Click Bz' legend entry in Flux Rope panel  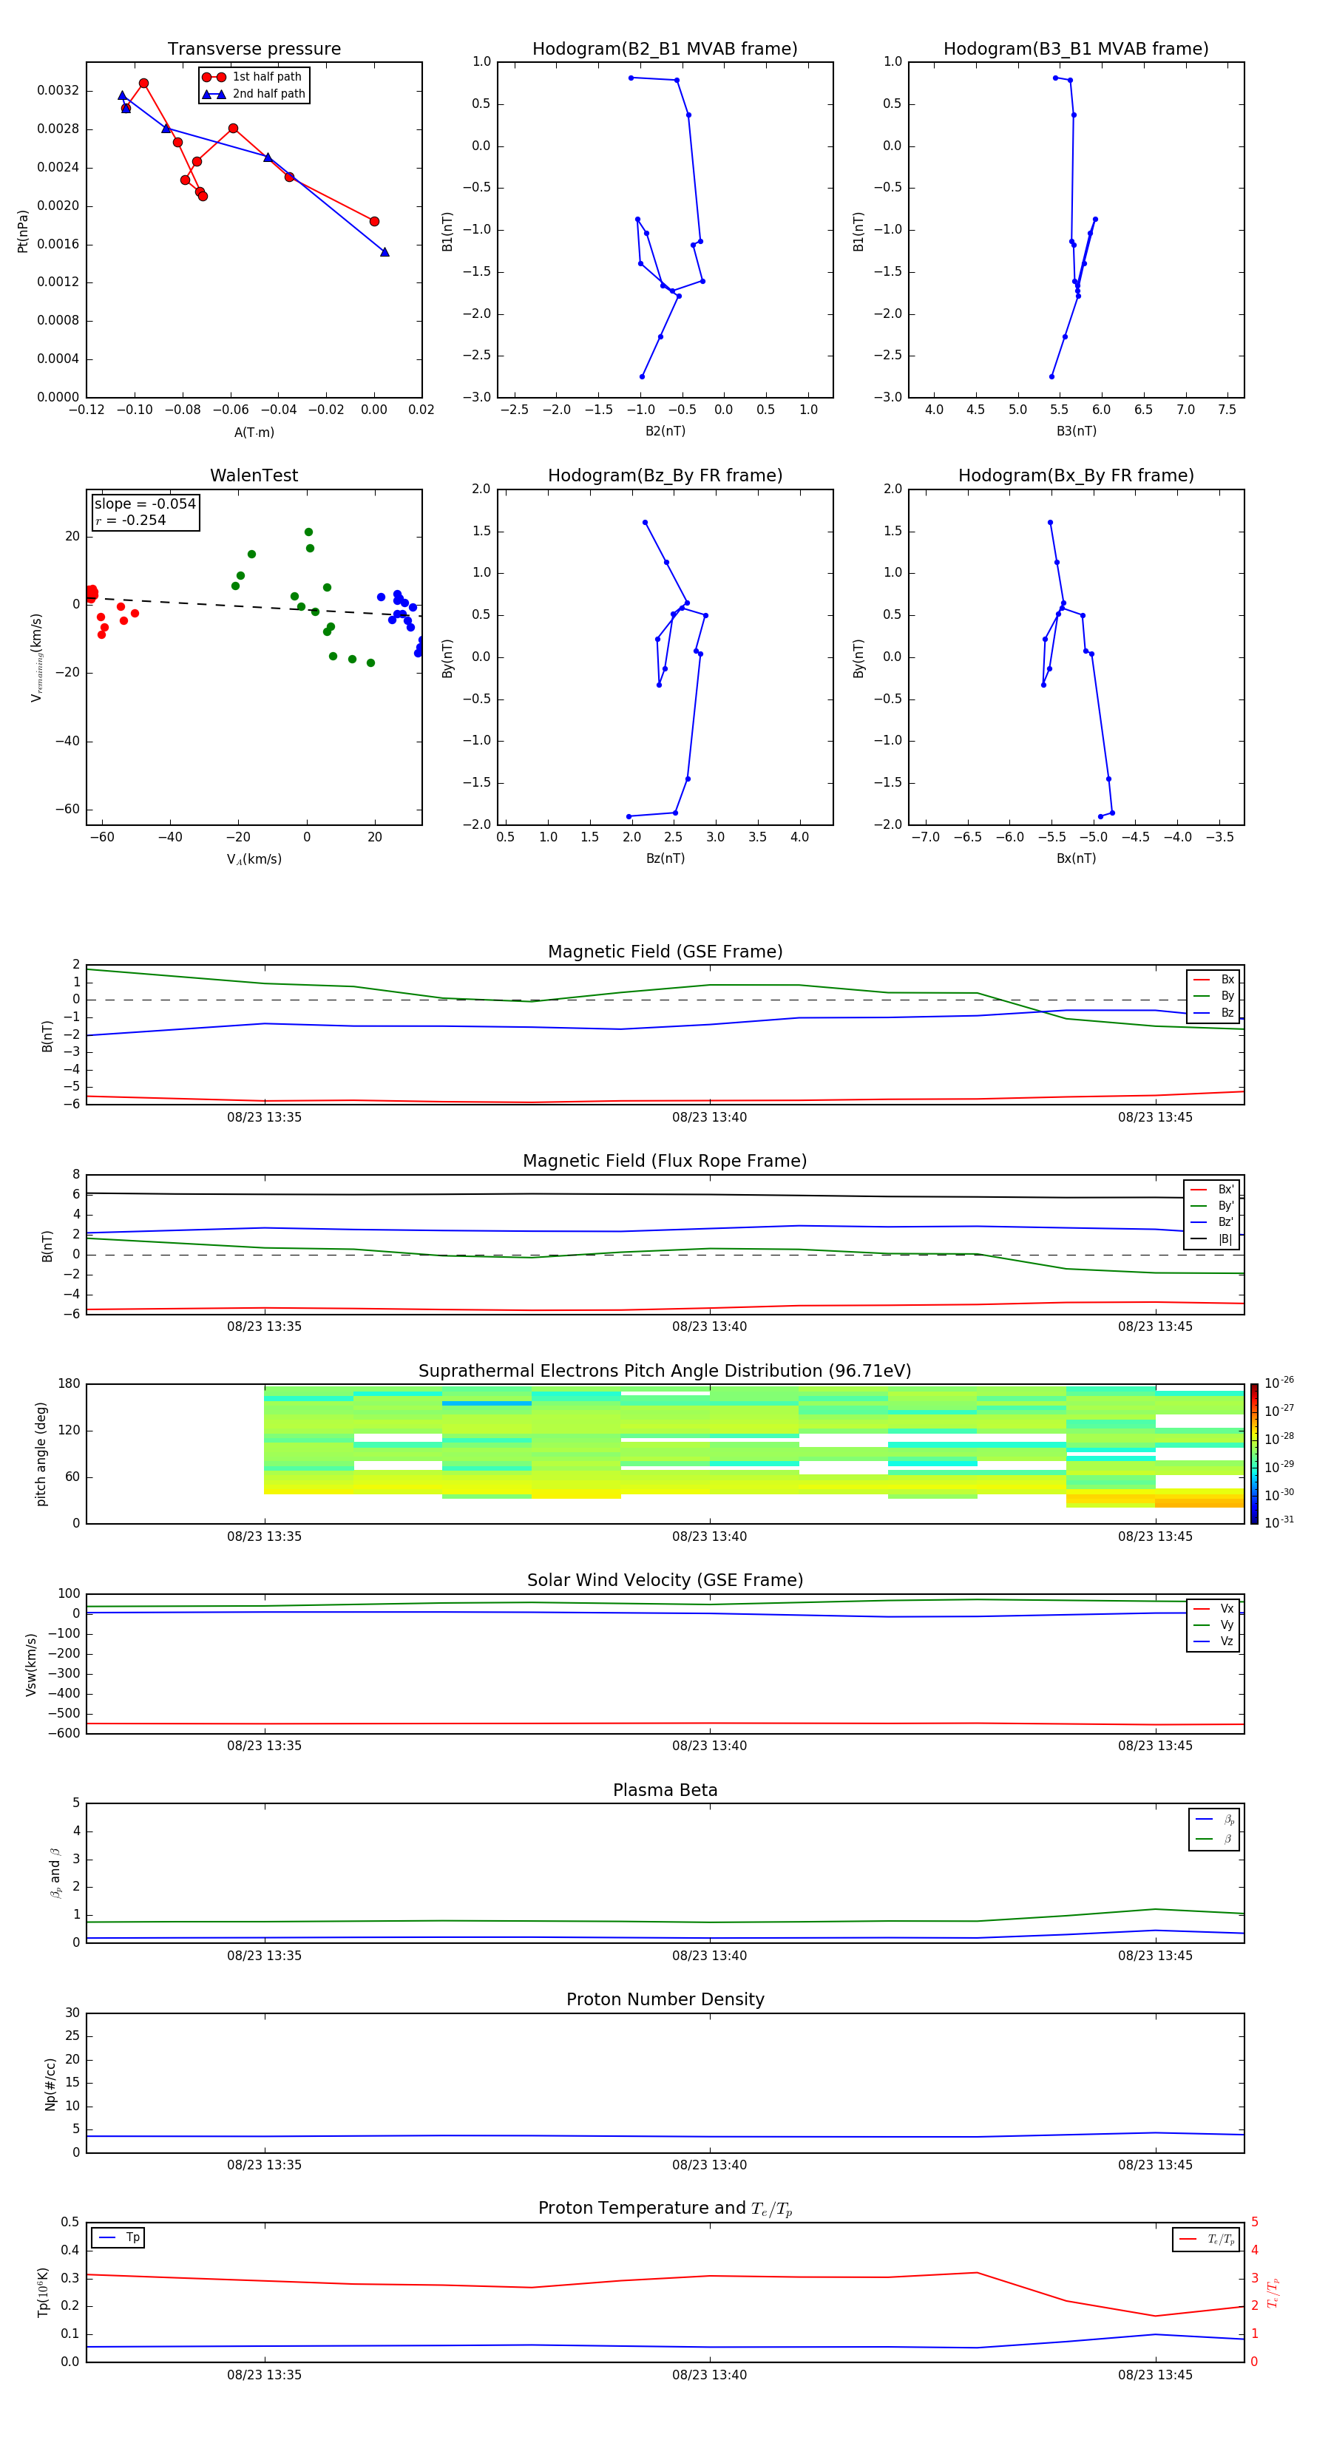[1213, 1223]
